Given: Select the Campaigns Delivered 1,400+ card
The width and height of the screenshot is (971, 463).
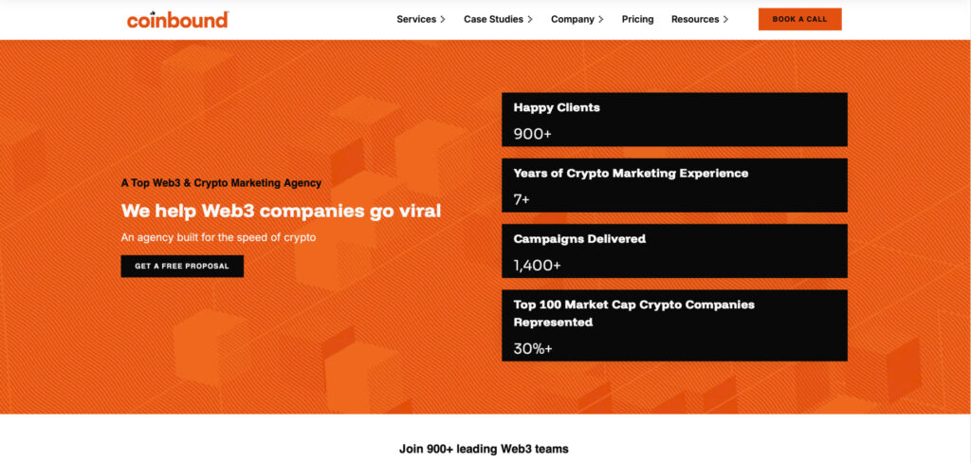Looking at the screenshot, I should 674,250.
